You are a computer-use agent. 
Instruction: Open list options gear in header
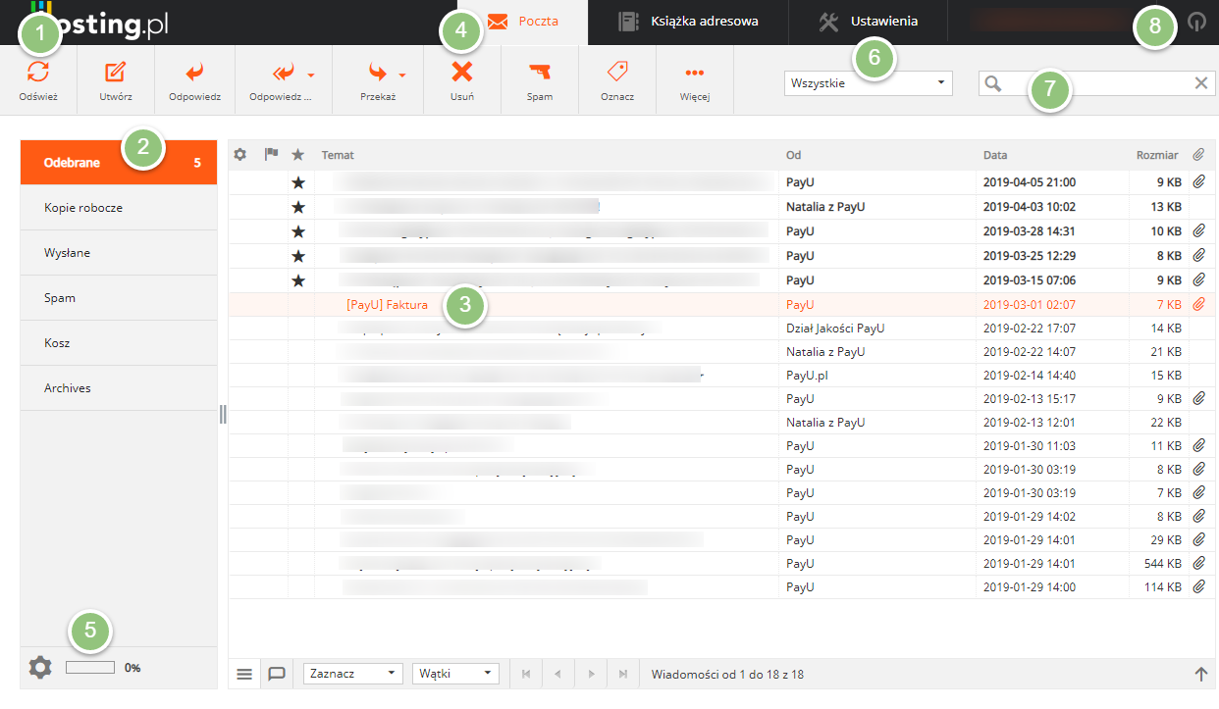[x=239, y=155]
